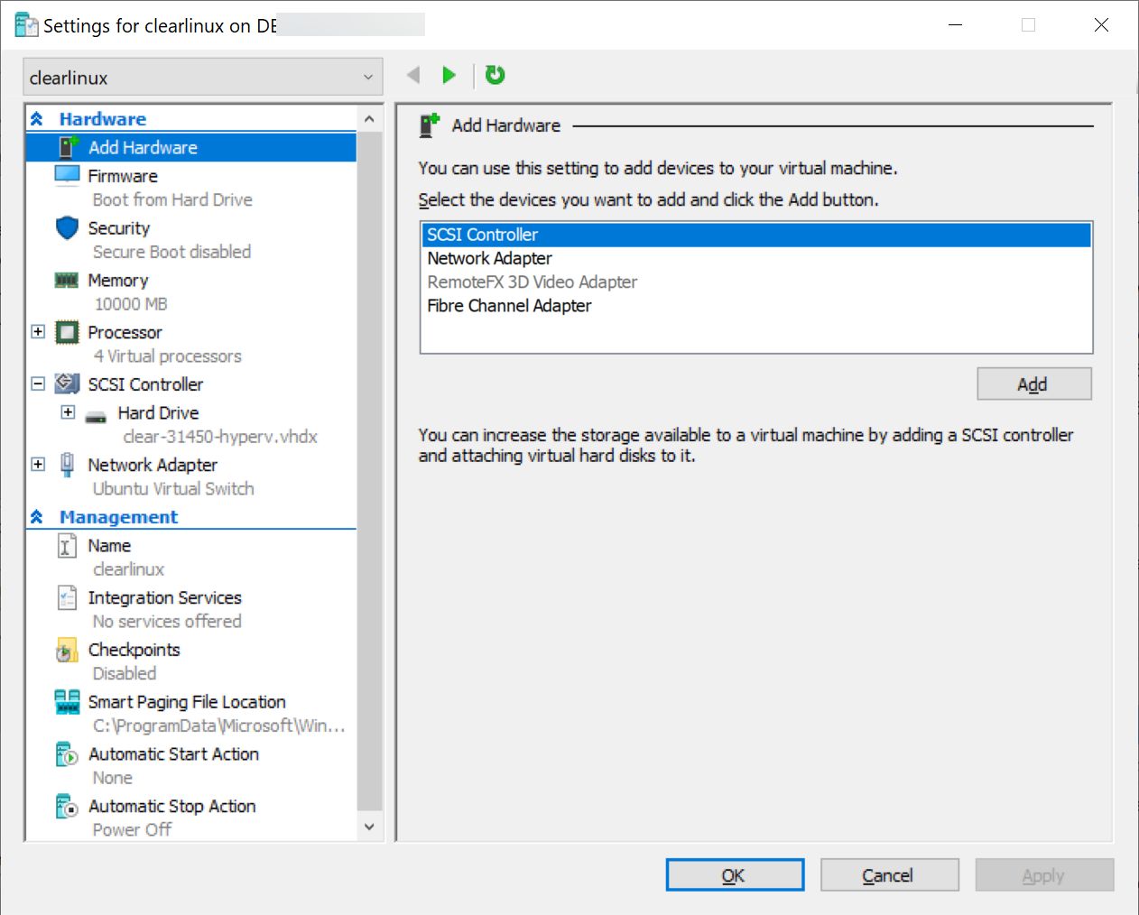The width and height of the screenshot is (1139, 915).
Task: Click the tree scrollbar up arrow
Action: [369, 119]
